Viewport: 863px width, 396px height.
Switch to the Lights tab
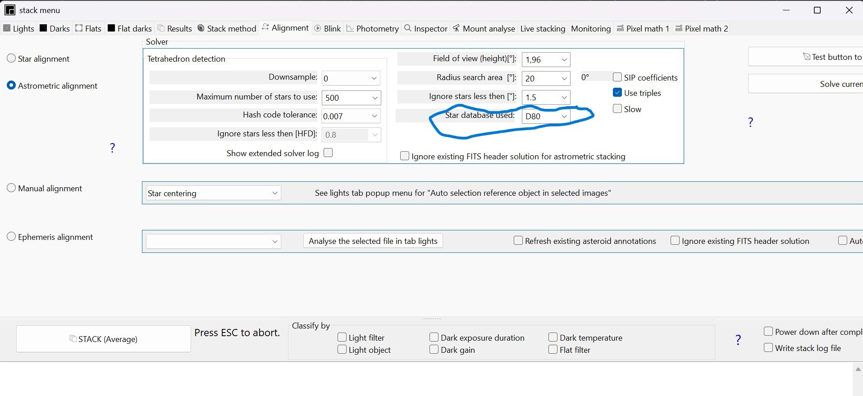tap(19, 28)
